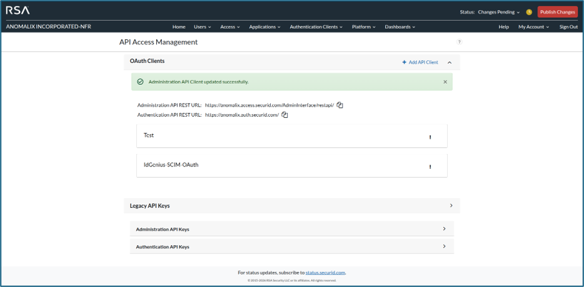Open the Applications menu

point(264,27)
